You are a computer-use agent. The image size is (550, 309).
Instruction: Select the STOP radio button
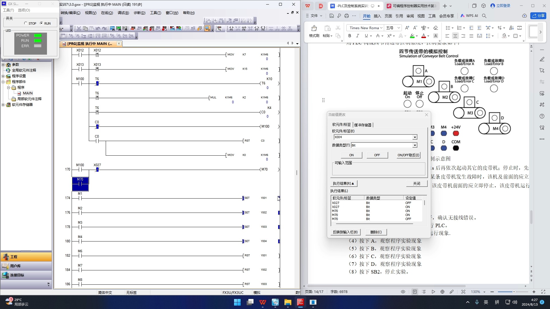pos(26,23)
